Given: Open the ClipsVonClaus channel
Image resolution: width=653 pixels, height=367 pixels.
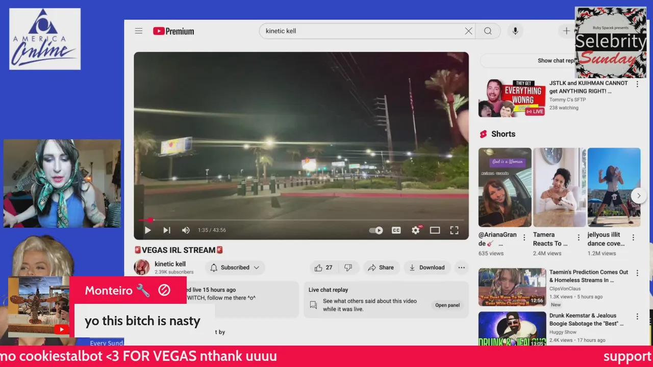Looking at the screenshot, I should pos(566,289).
